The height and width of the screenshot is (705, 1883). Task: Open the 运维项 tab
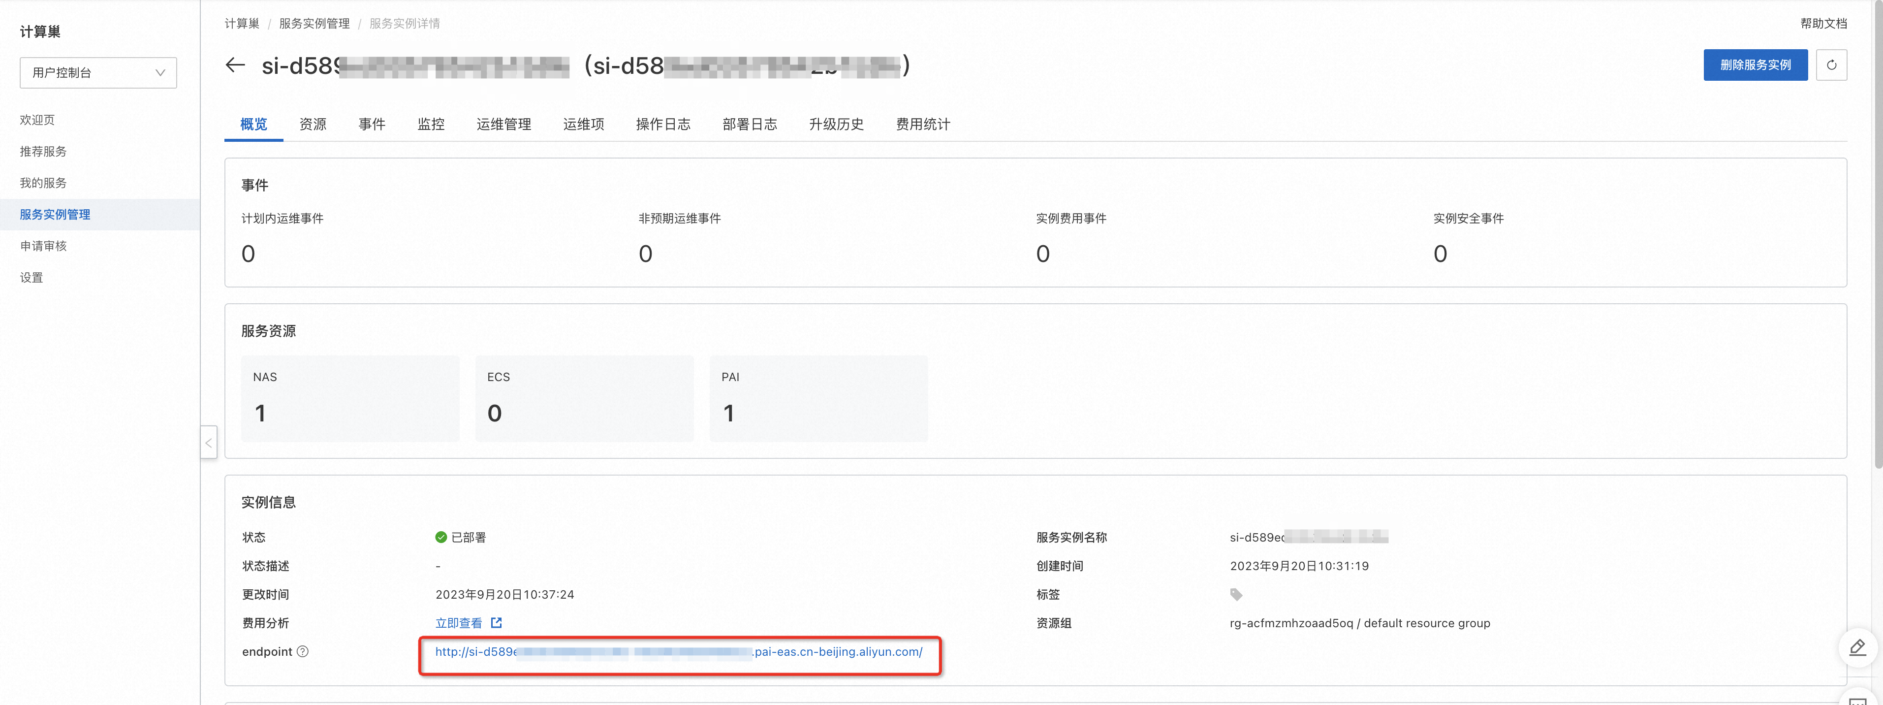click(x=583, y=125)
